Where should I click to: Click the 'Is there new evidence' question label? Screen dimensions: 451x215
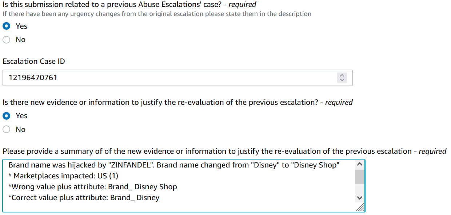(x=177, y=102)
